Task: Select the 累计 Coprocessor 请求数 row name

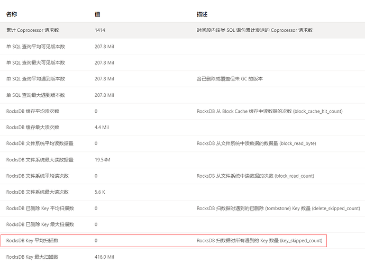Action: pyautogui.click(x=33, y=30)
